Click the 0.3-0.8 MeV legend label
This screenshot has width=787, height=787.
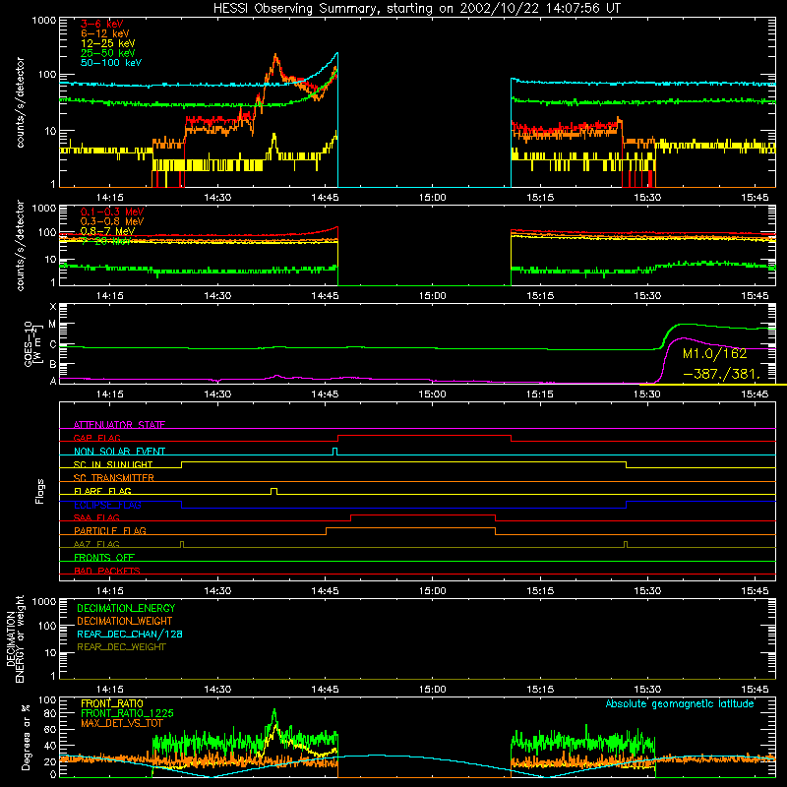pos(112,221)
